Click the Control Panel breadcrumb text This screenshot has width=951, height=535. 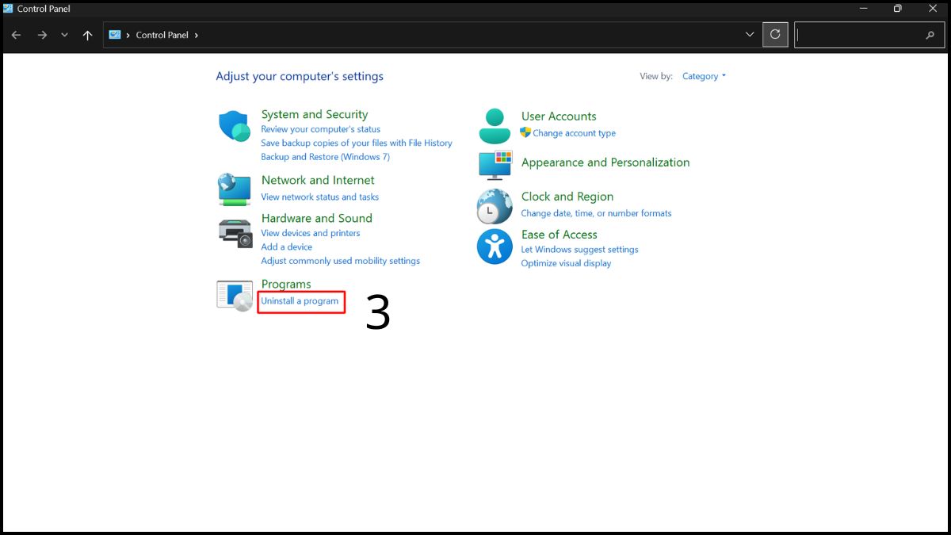coord(162,35)
